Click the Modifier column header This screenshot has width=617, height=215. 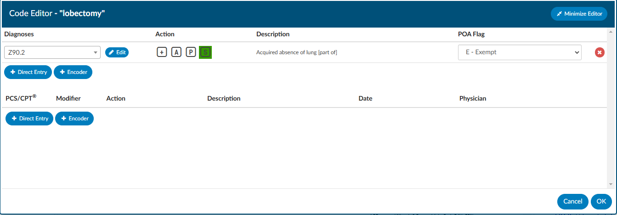pos(68,98)
